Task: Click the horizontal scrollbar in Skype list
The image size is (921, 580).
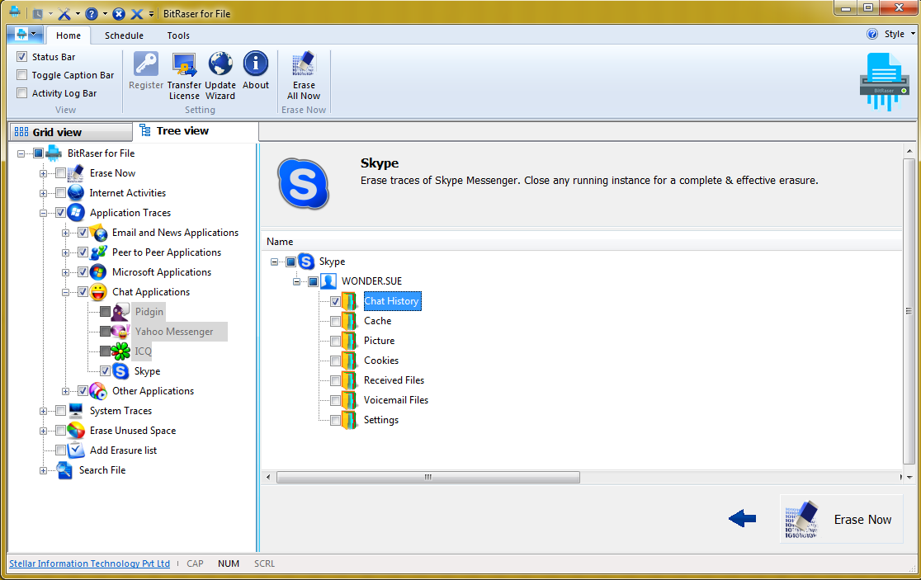Action: [427, 477]
